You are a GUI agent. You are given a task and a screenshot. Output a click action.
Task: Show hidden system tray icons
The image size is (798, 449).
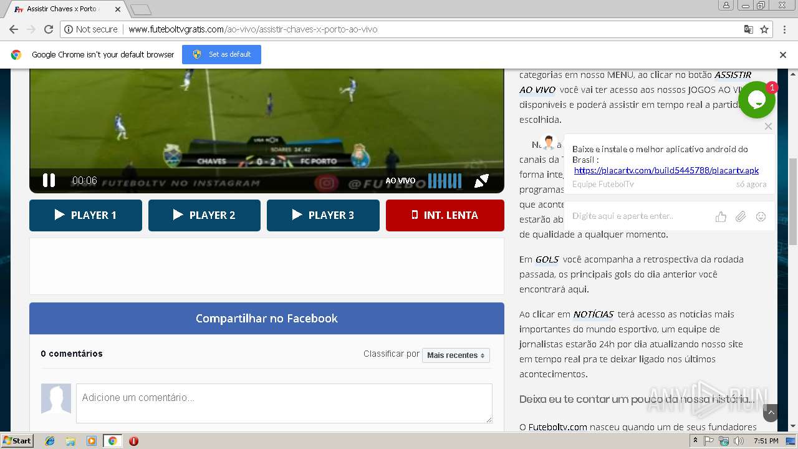click(695, 441)
